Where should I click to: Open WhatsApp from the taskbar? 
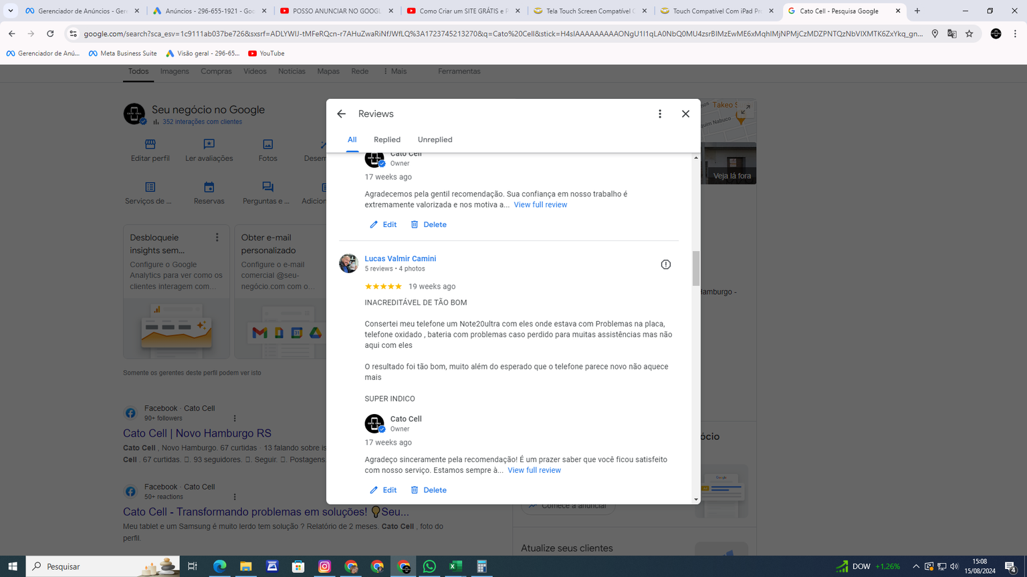coord(429,566)
